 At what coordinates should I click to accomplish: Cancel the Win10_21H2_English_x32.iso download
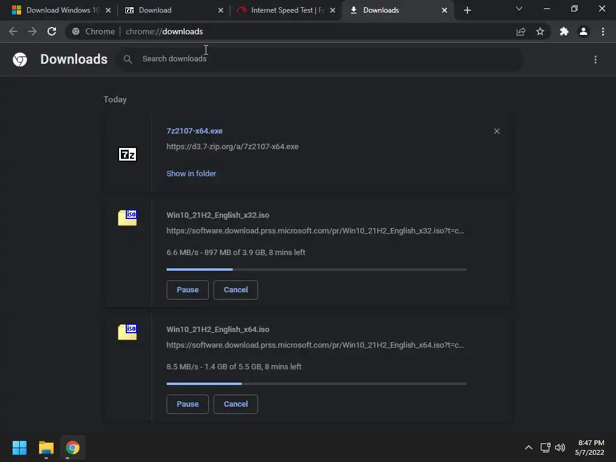236,290
